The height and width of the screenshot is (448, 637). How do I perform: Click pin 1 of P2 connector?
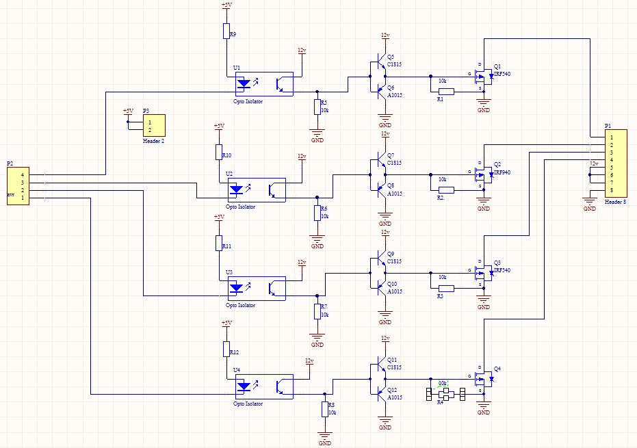[23, 198]
